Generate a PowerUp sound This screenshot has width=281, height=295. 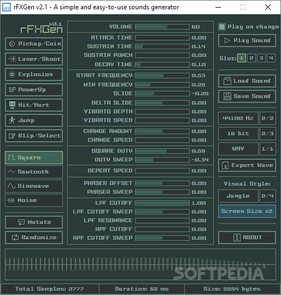[x=34, y=90]
